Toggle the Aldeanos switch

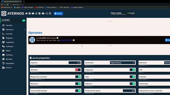click(x=132, y=84)
